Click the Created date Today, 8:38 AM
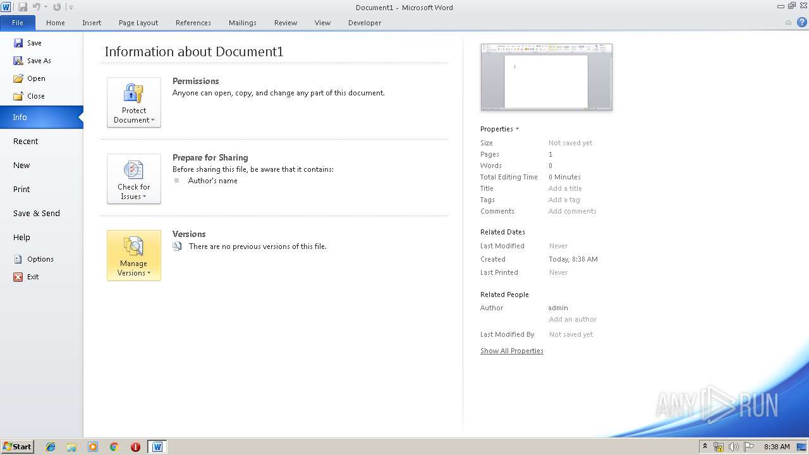 [x=573, y=259]
